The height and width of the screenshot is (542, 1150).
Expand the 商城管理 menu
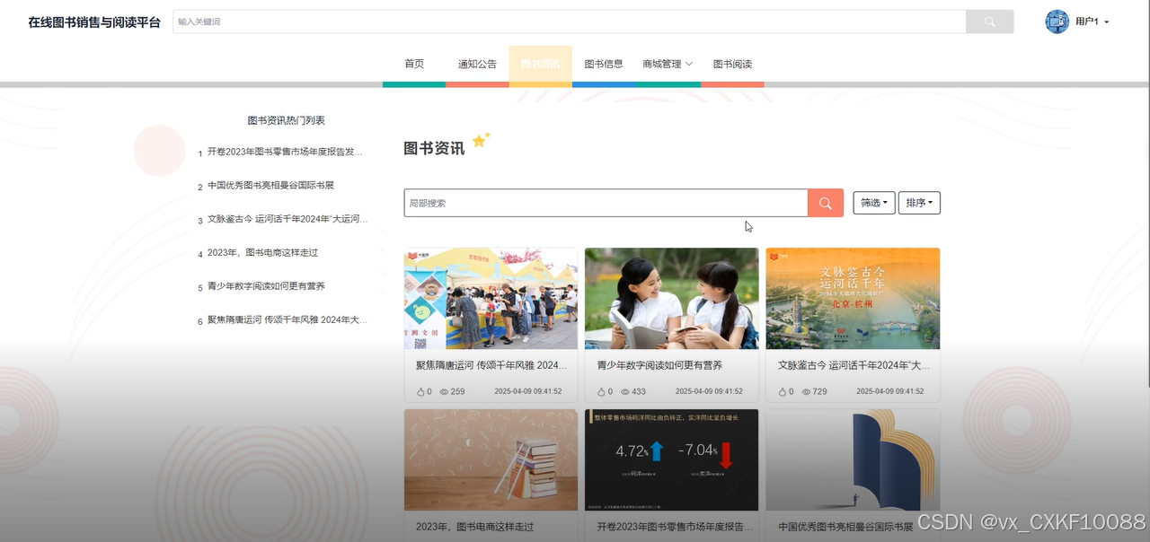(x=668, y=64)
